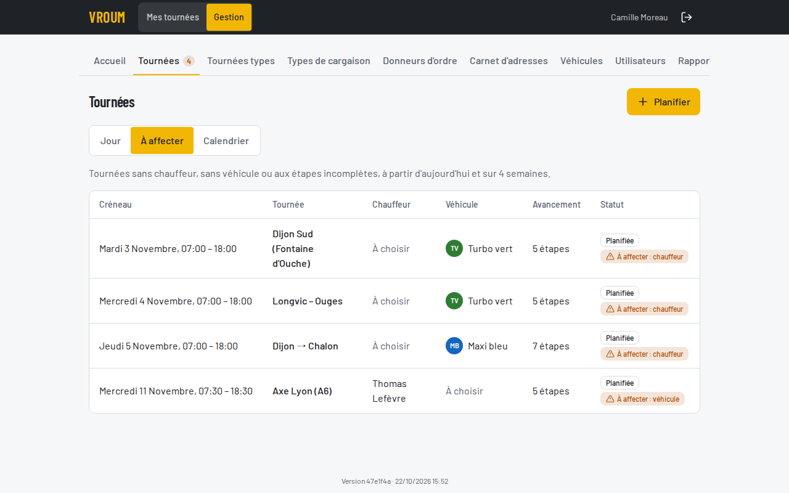The height and width of the screenshot is (493, 789).
Task: Click the TV avatar in Dijon Sud row
Action: click(x=454, y=248)
